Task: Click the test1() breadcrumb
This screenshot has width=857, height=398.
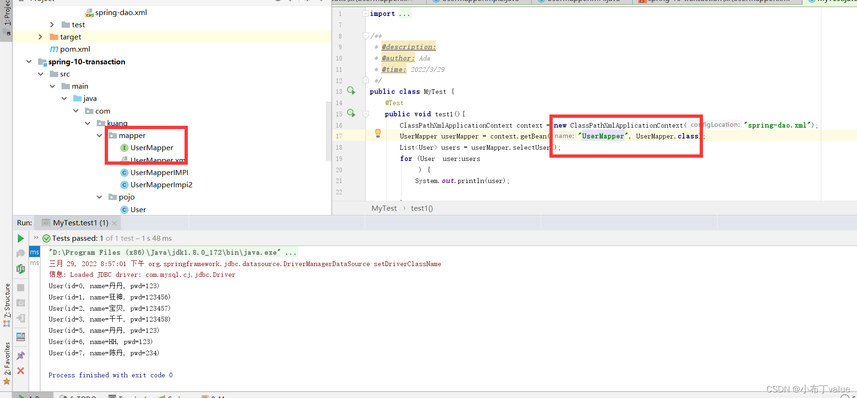Action: click(x=422, y=208)
